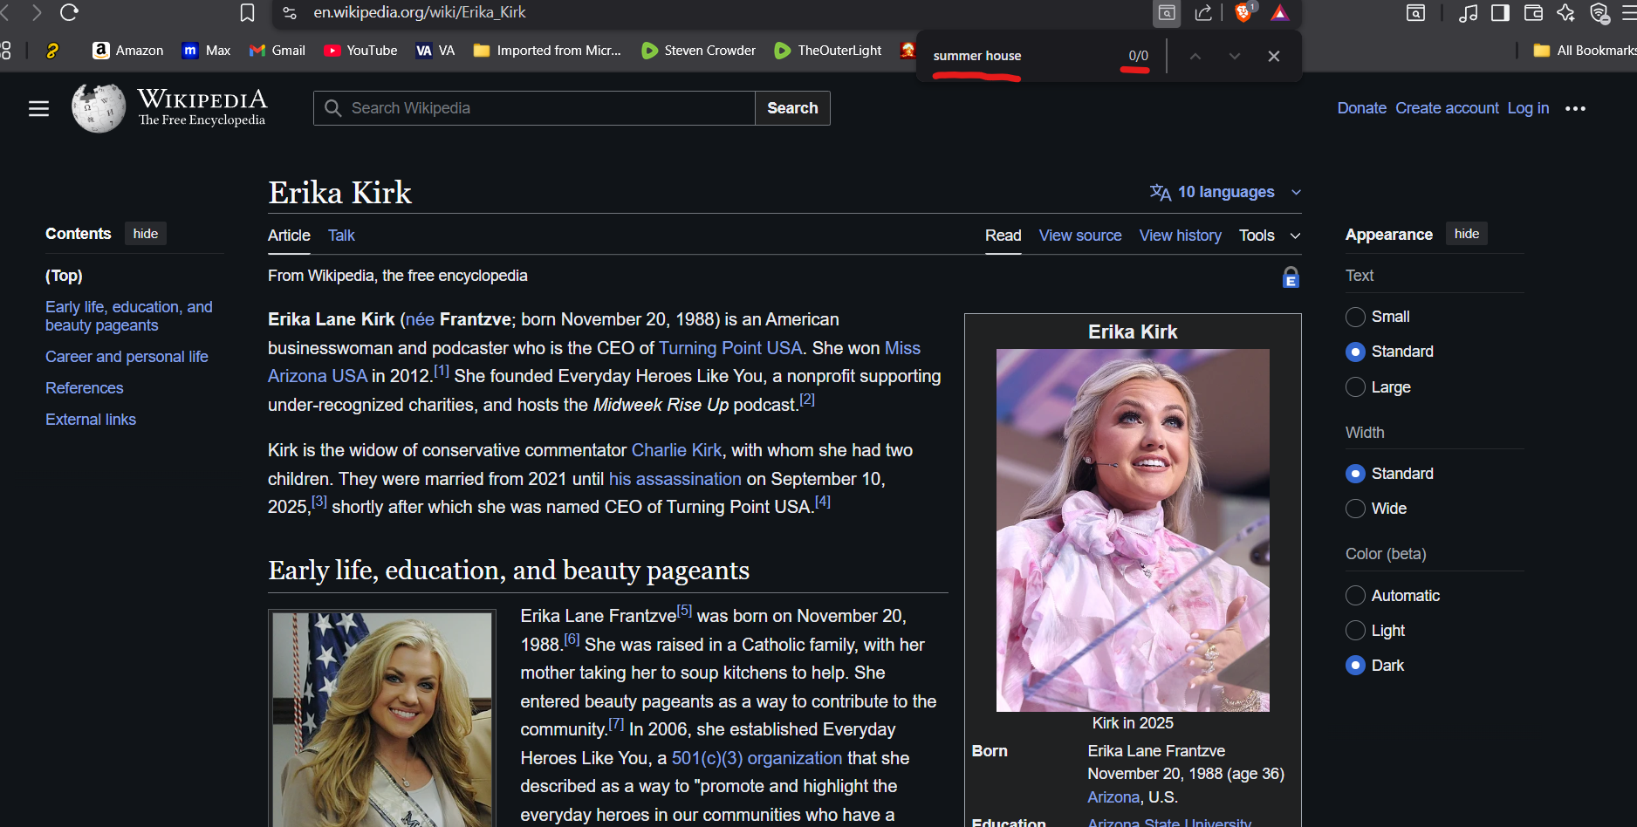The width and height of the screenshot is (1637, 827).
Task: Focus the Search Wikipedia input field
Action: pyautogui.click(x=534, y=108)
